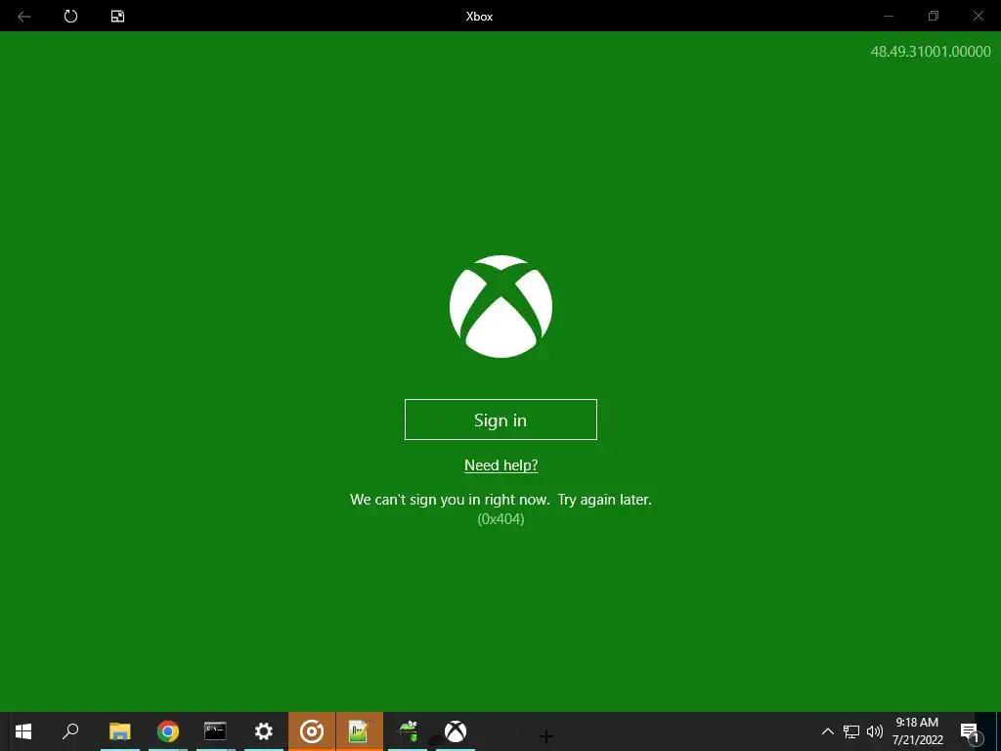Select the Xbox app icon in the taskbar
The image size is (1001, 751).
(x=456, y=731)
